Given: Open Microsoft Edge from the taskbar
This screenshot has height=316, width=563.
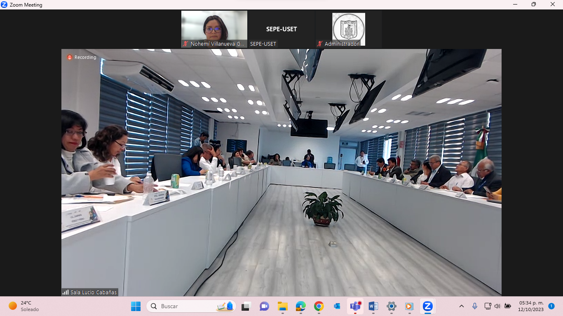Looking at the screenshot, I should [300, 306].
